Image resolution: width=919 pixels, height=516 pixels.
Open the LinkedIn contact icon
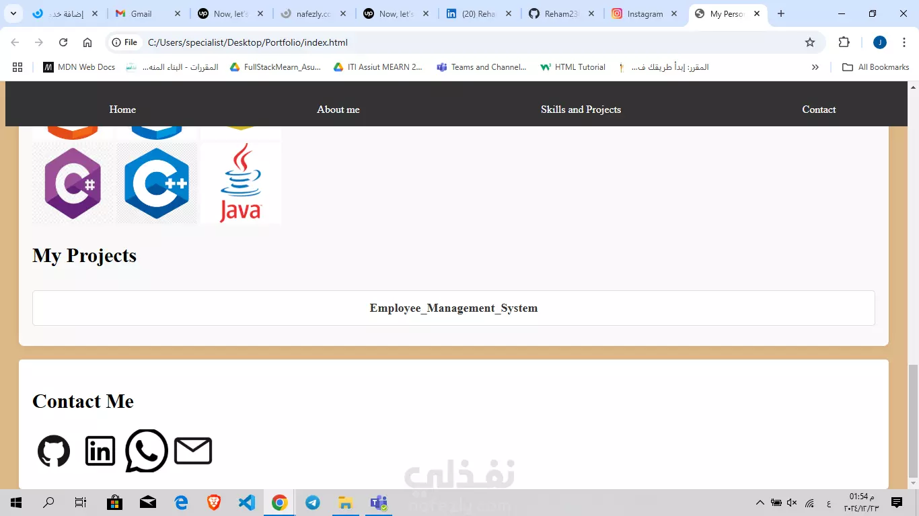click(100, 451)
